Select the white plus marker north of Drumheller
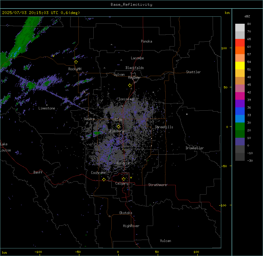263x256 pixels. [187, 114]
